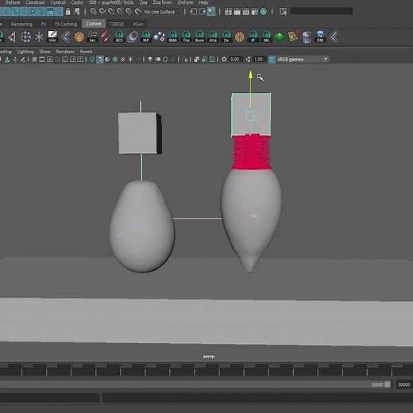Switch to the FX Caching shelf tab

tap(66, 24)
